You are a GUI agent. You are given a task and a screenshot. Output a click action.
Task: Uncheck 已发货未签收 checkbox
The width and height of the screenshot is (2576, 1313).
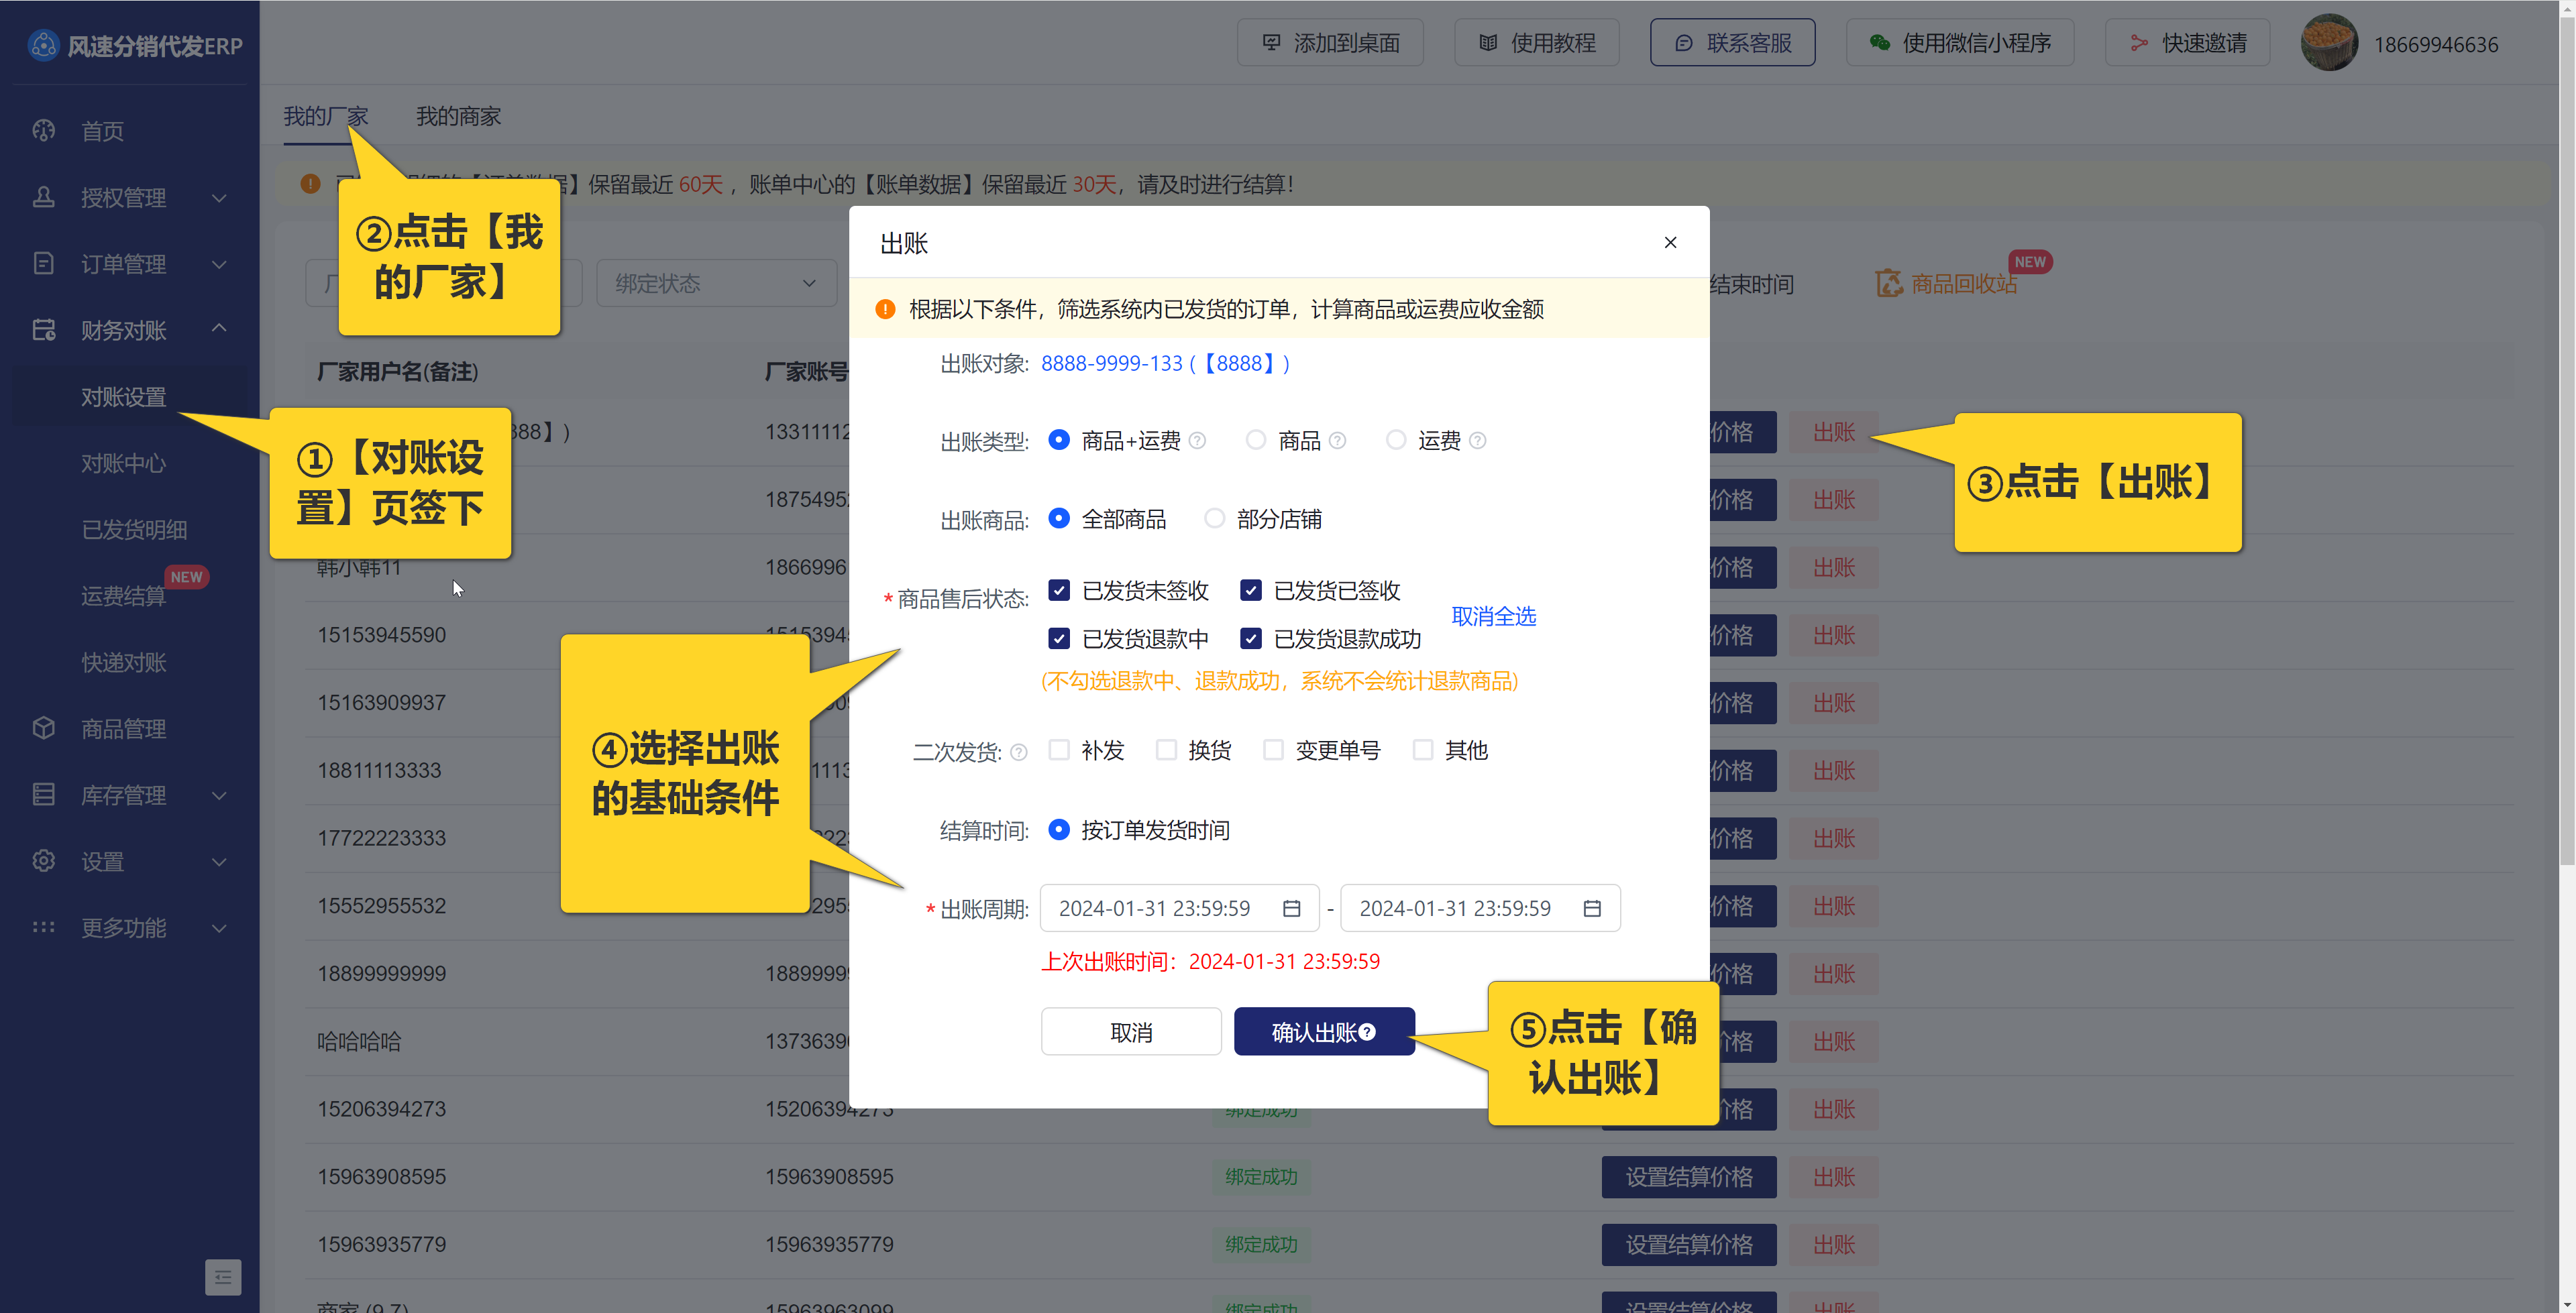1059,590
